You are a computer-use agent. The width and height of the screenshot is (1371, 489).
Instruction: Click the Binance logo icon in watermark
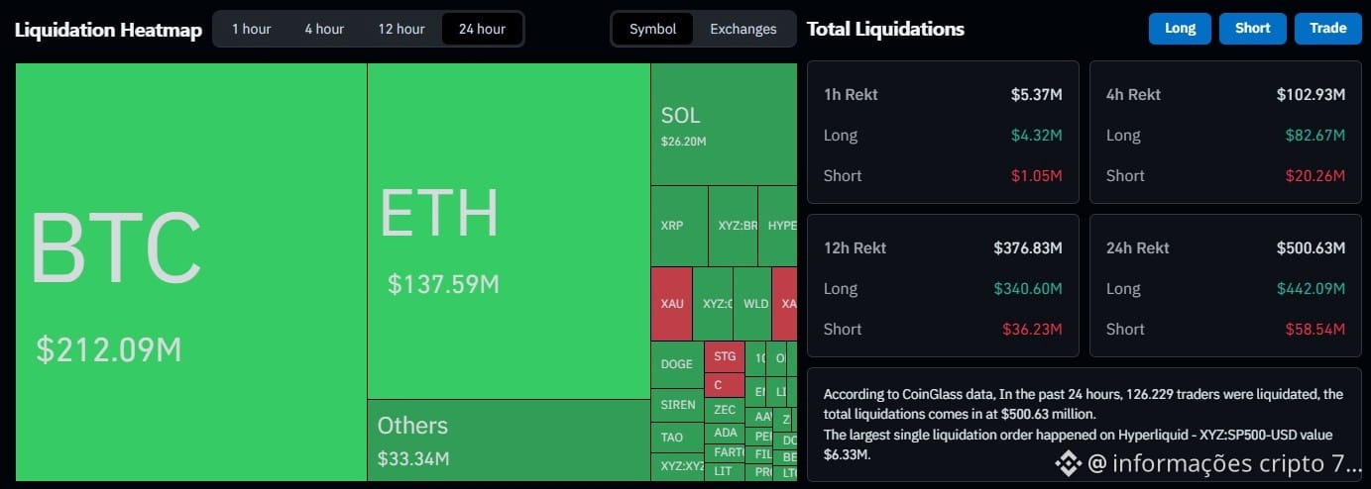pyautogui.click(x=1067, y=462)
